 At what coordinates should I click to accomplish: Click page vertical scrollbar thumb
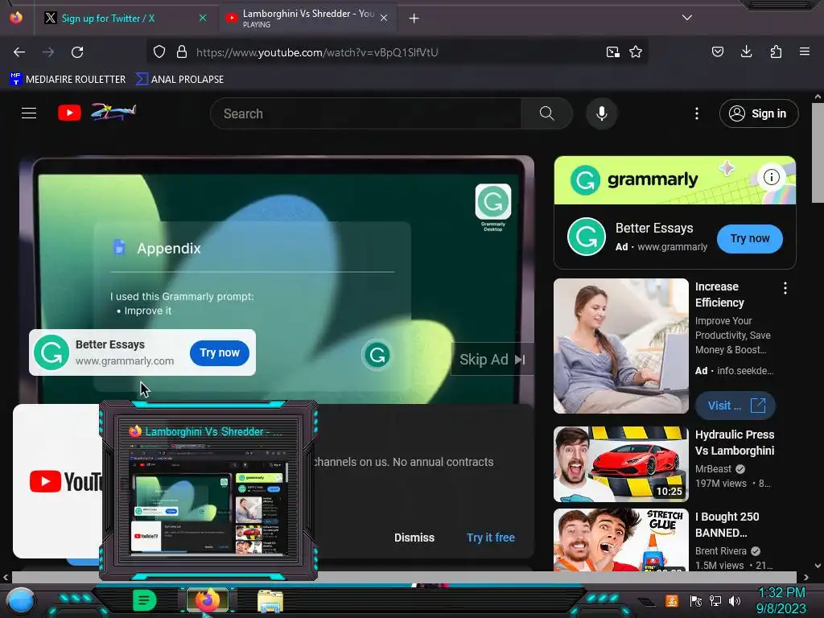818,152
